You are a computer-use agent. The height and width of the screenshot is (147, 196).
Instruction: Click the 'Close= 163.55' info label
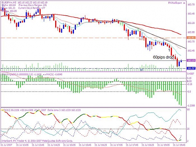[9, 11]
